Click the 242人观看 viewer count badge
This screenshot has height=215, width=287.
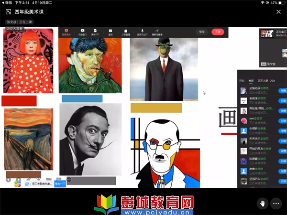(15, 29)
